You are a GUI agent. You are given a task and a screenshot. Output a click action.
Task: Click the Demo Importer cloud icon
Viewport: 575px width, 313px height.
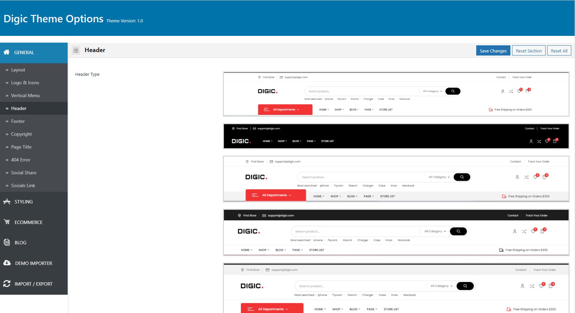tap(7, 263)
